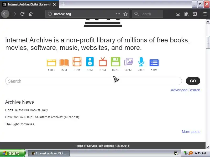
Task: Click the 6:15 AM taskbar clock
Action: click(200, 153)
